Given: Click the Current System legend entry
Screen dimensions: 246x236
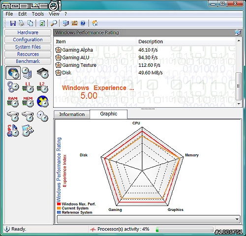Looking at the screenshot, I should point(73,208).
